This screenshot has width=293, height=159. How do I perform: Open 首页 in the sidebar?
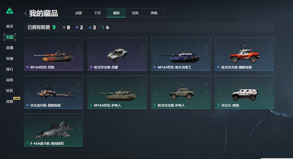click(9, 26)
